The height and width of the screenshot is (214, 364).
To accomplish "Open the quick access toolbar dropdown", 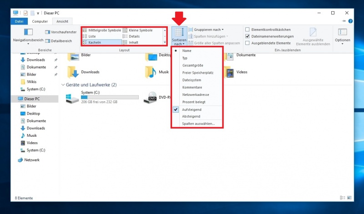I will (x=38, y=13).
